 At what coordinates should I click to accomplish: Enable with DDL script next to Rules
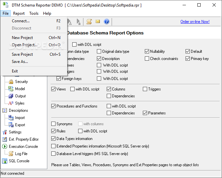80,131
